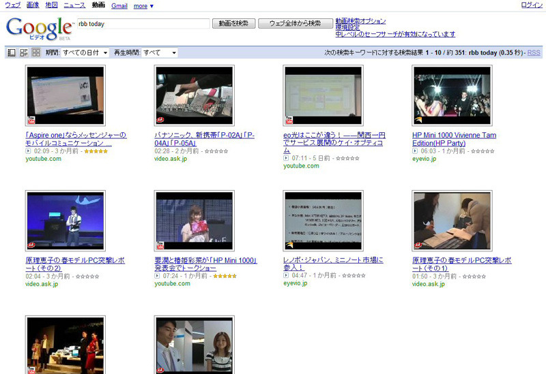Click the Google Video logo

tap(40, 29)
